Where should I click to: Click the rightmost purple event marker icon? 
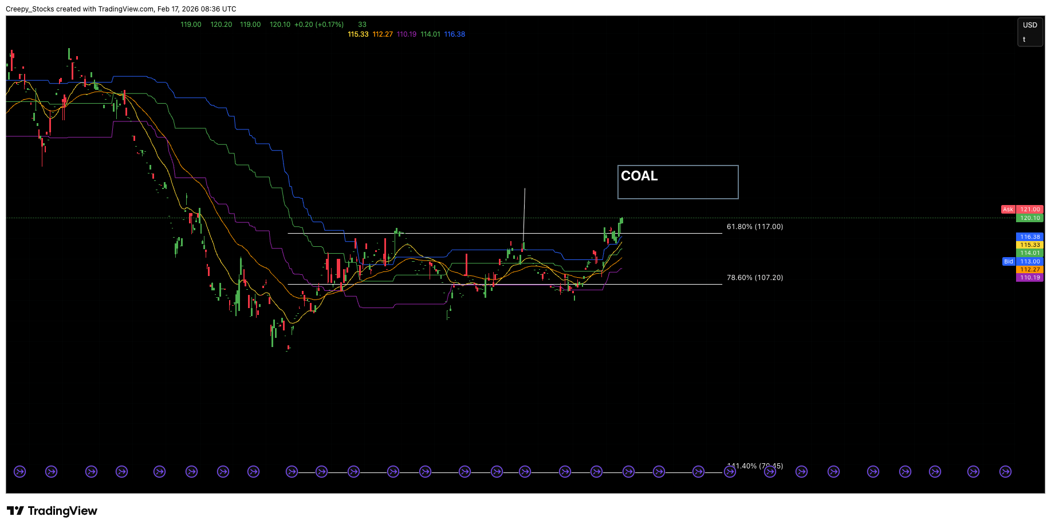point(1005,472)
